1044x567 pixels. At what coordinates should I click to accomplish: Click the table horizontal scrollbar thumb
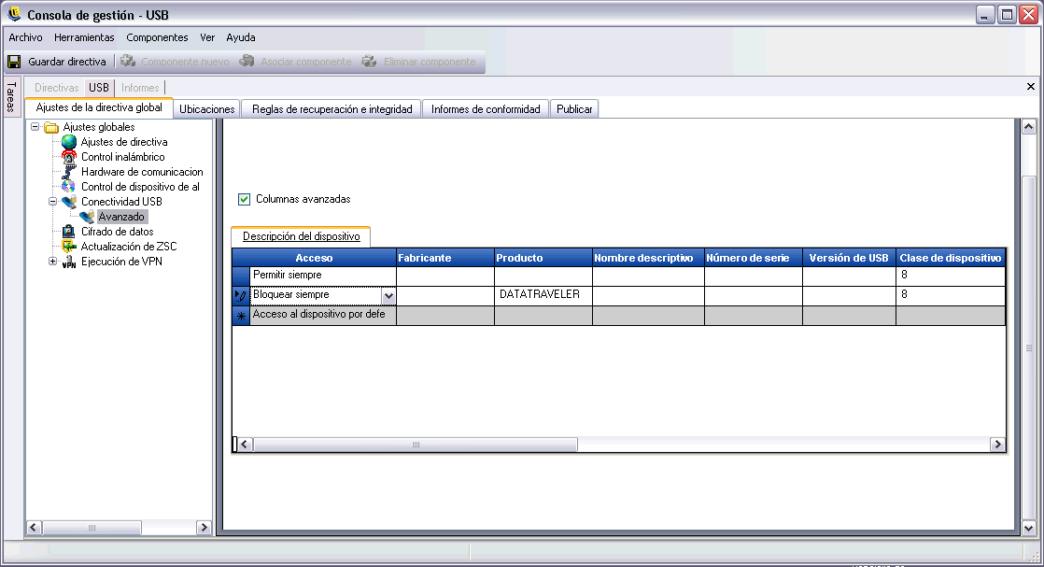(416, 445)
